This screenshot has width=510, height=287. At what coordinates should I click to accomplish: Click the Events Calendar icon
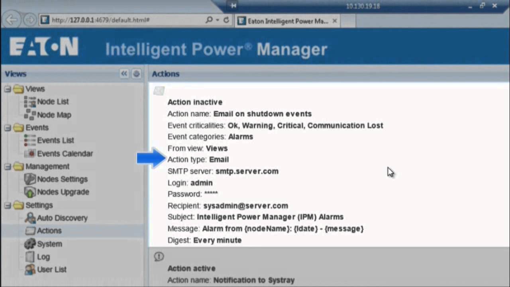pos(30,153)
